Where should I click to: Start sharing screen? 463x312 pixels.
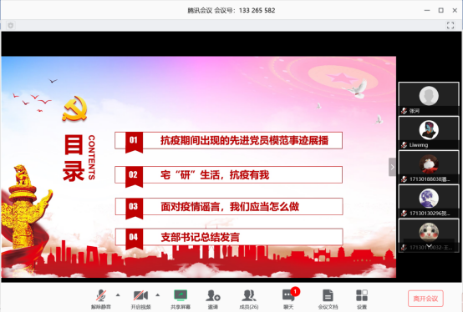pyautogui.click(x=181, y=295)
